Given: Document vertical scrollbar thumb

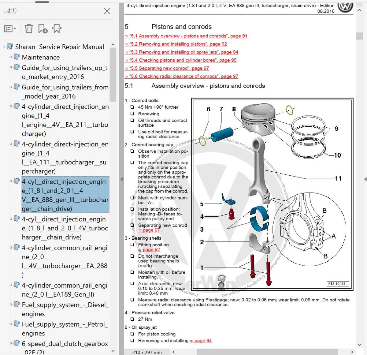Looking at the screenshot, I should click(360, 36).
